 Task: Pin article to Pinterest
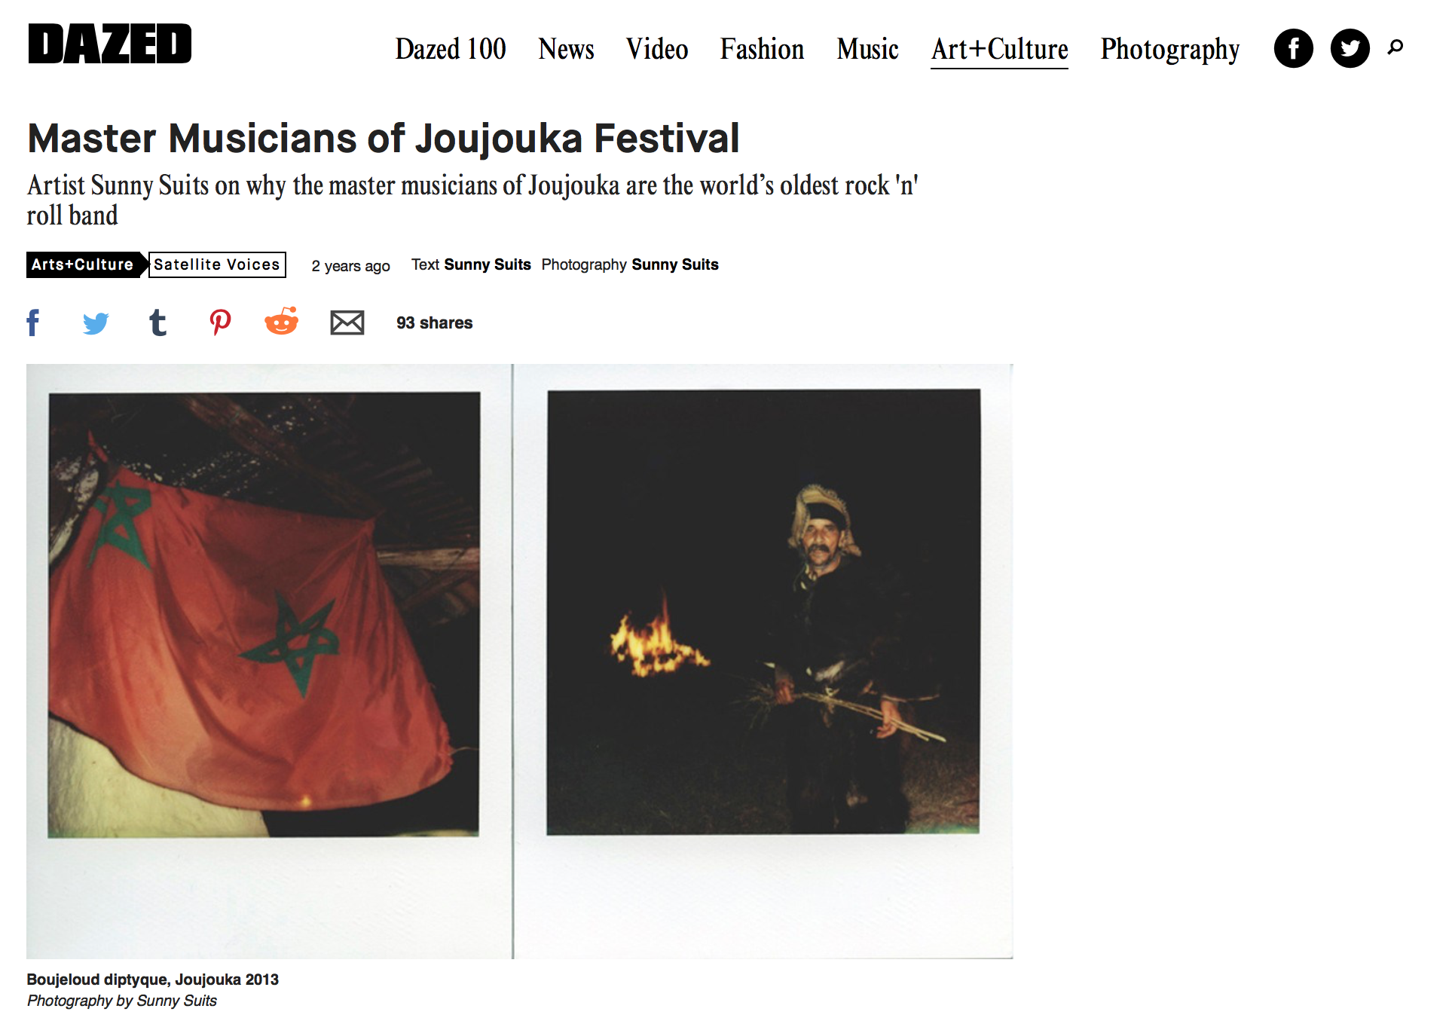(x=220, y=322)
